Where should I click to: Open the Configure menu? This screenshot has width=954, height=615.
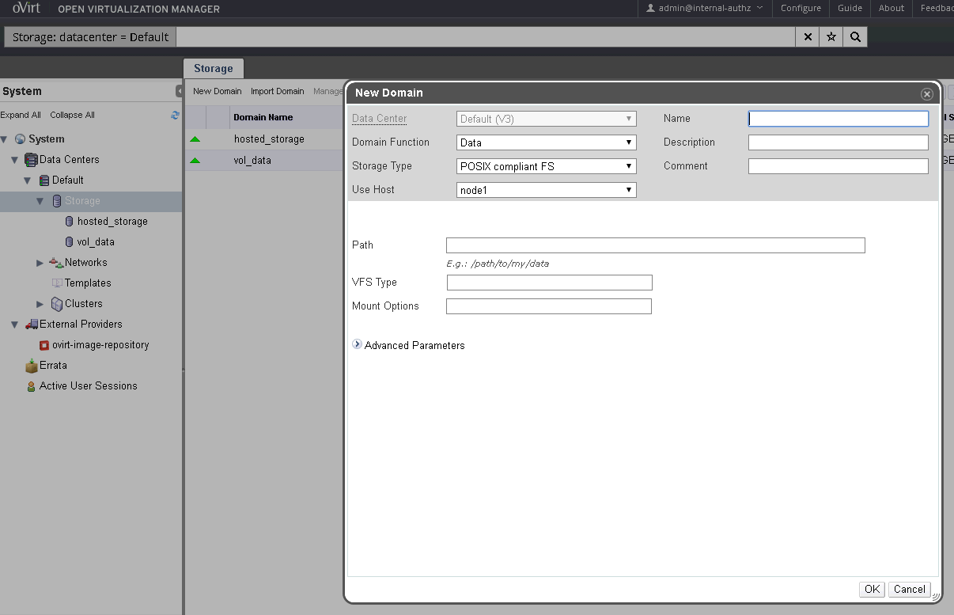[801, 8]
